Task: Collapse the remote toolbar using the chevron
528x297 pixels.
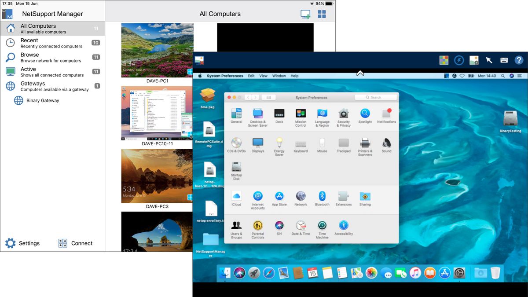Action: [x=360, y=73]
